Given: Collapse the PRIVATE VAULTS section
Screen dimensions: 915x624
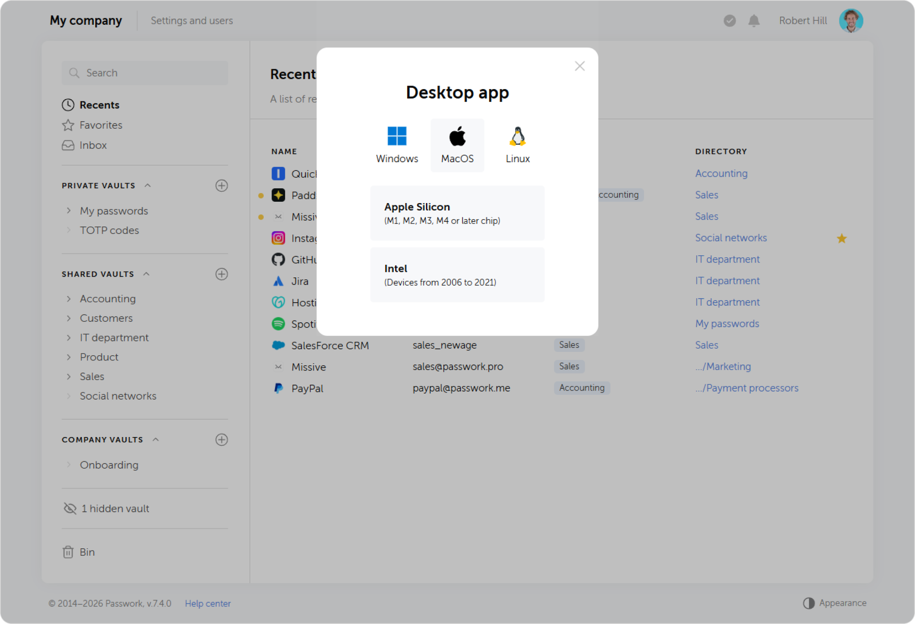Looking at the screenshot, I should (147, 185).
